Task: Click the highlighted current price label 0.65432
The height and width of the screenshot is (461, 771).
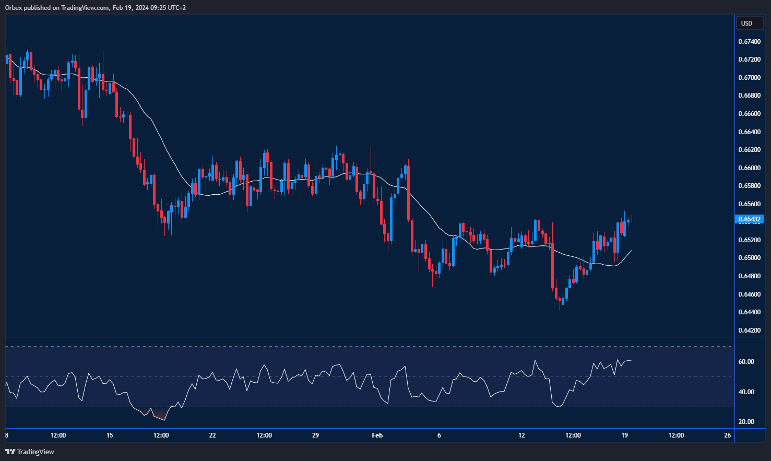Action: pos(750,219)
